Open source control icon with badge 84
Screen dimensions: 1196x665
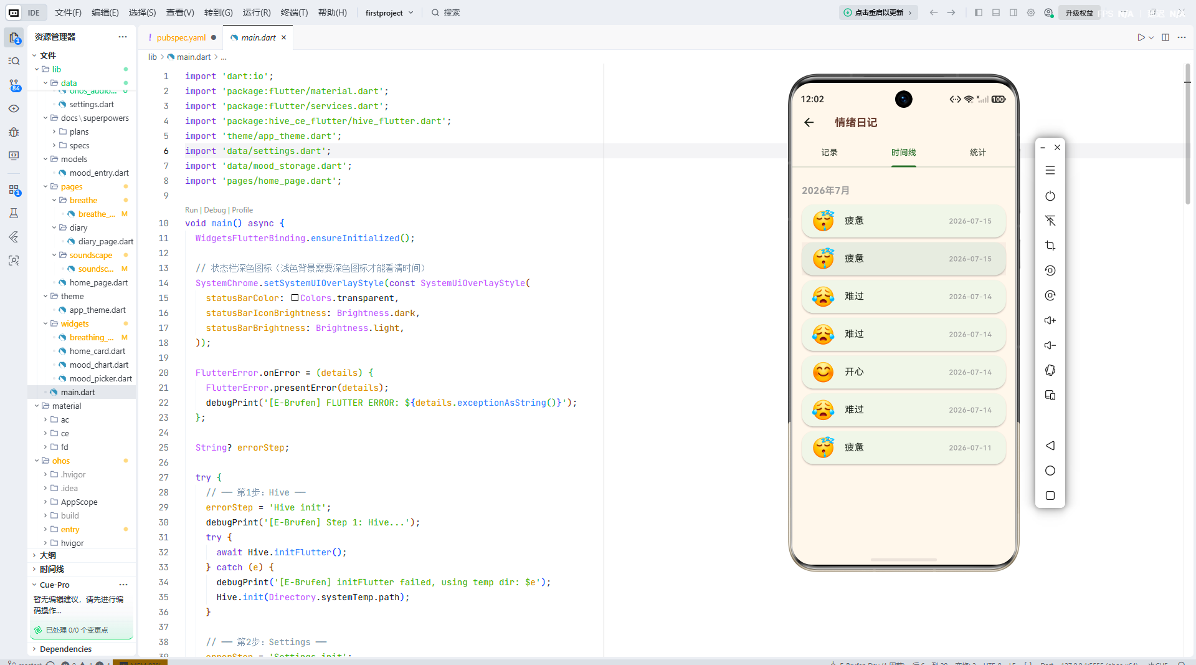click(14, 85)
